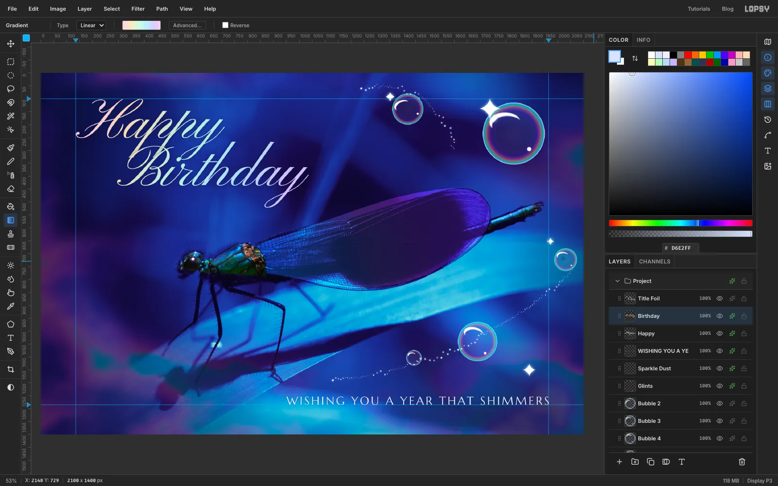
Task: Add text layer icon in layers footer
Action: (682, 462)
